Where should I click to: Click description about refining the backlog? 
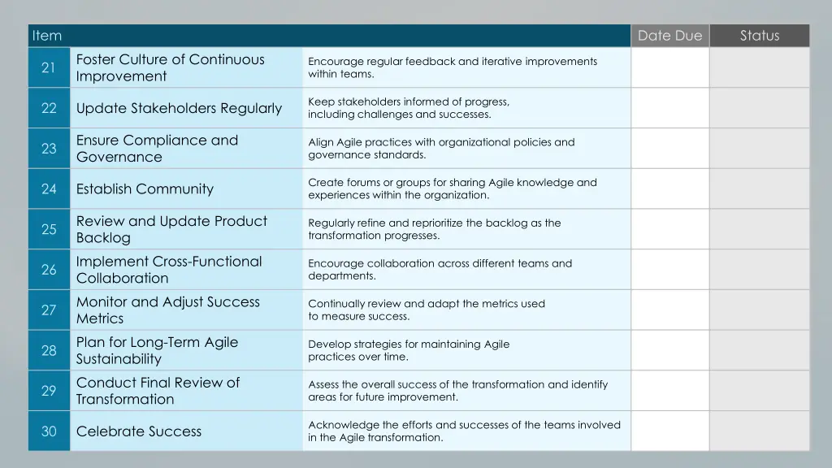[x=435, y=229]
